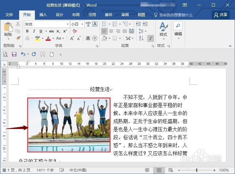Cut selection with scissors icon
Screen dimensions: 235x174
[x=18, y=24]
